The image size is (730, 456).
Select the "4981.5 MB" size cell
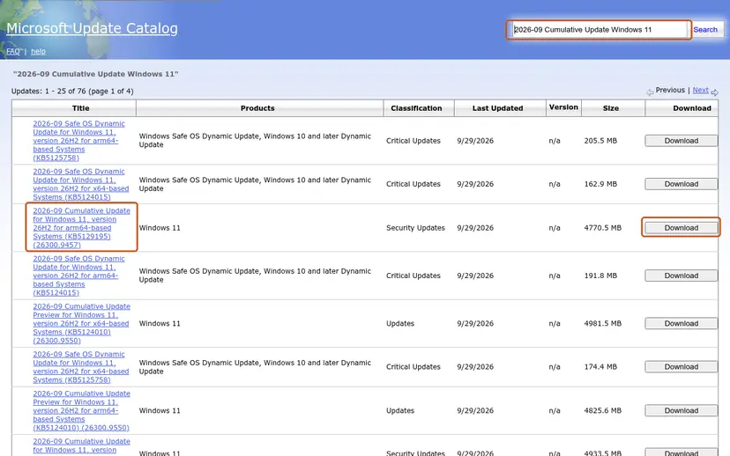603,324
